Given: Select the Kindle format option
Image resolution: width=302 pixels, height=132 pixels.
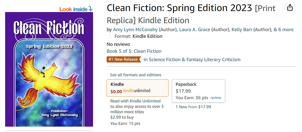Looking at the screenshot, I should coord(137,88).
